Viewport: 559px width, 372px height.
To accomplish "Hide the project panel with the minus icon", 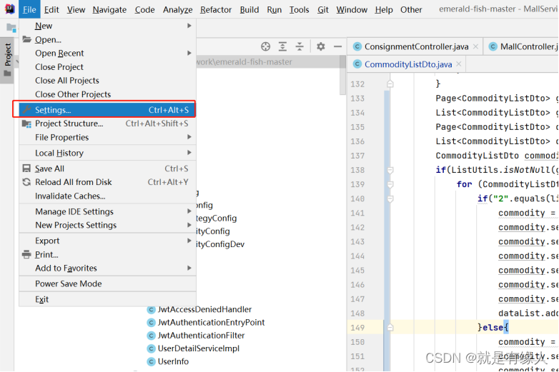I will [337, 46].
